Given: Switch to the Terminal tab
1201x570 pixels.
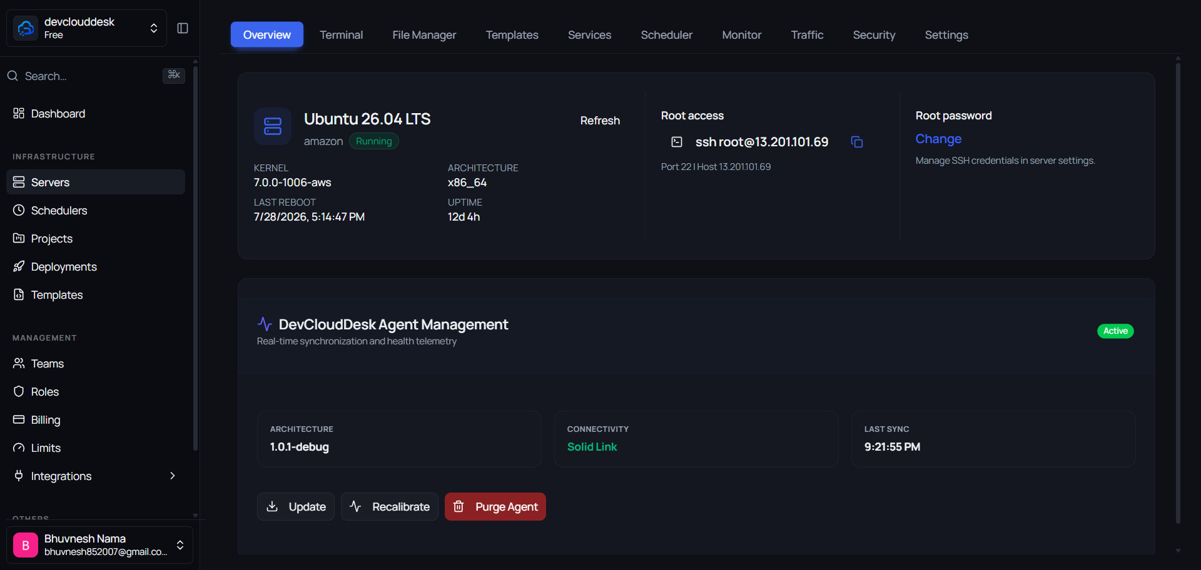Looking at the screenshot, I should point(342,34).
